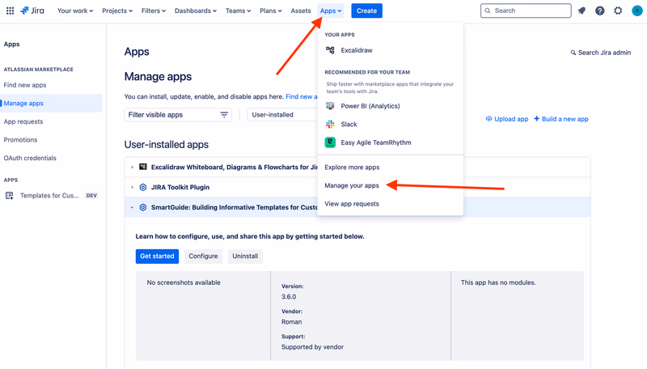Select Easy Agile TeamRhythm menu entry

[391, 142]
